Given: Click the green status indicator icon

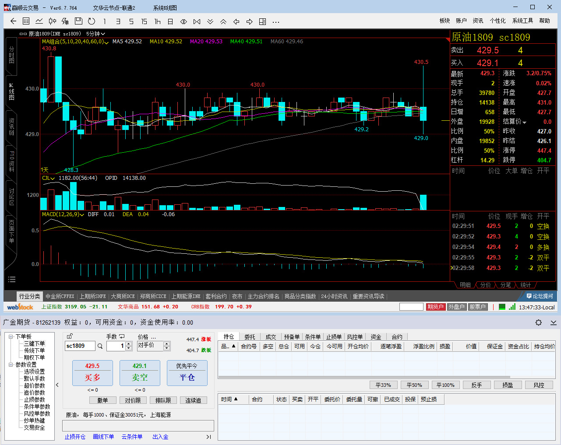Looking at the screenshot, I should 502,307.
